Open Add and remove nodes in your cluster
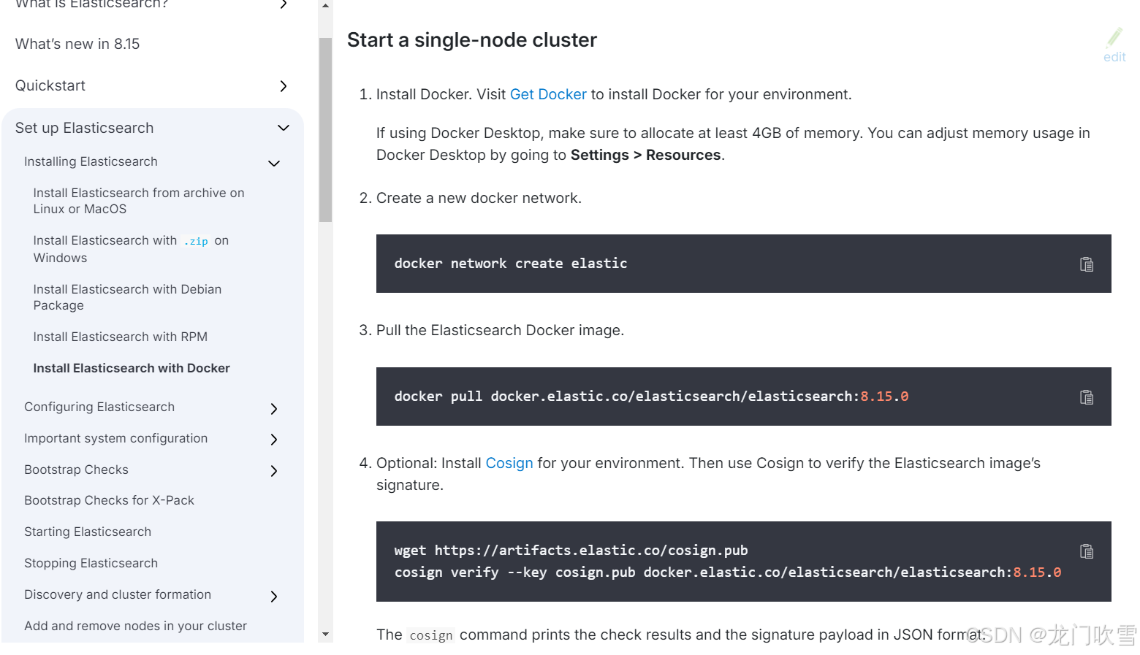 (x=135, y=626)
